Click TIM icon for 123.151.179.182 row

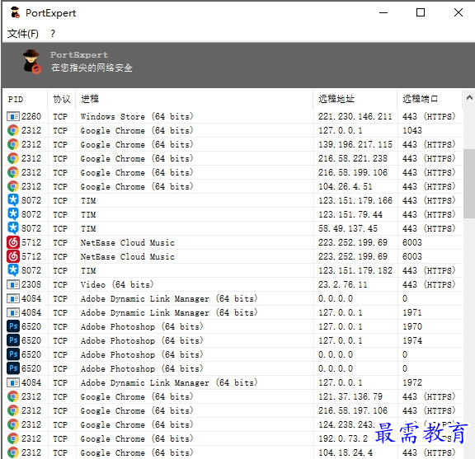[x=12, y=270]
